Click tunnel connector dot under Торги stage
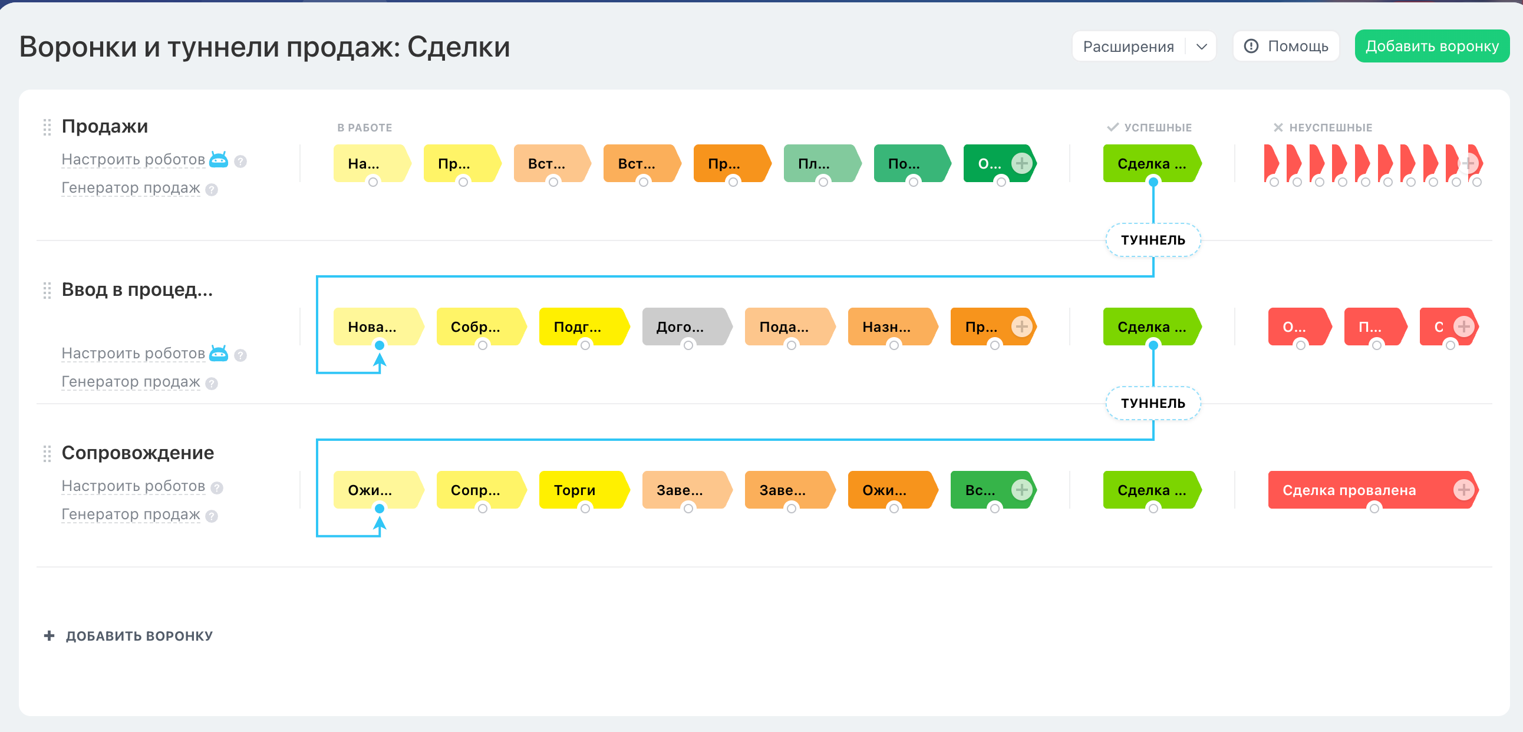 coord(585,509)
